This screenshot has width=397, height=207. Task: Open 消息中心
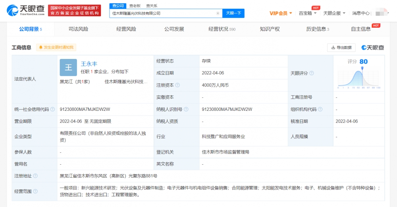[361, 13]
